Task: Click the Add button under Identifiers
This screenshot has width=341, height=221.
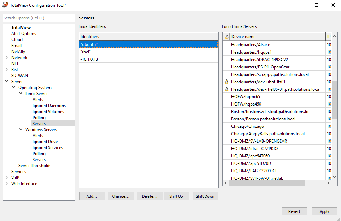Action: tap(92, 196)
